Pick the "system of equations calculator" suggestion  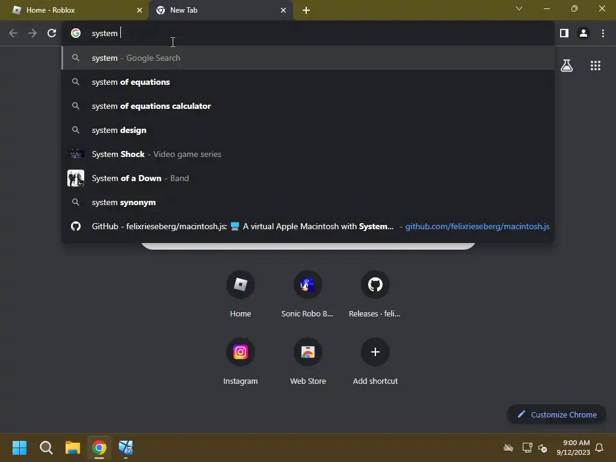pos(307,106)
